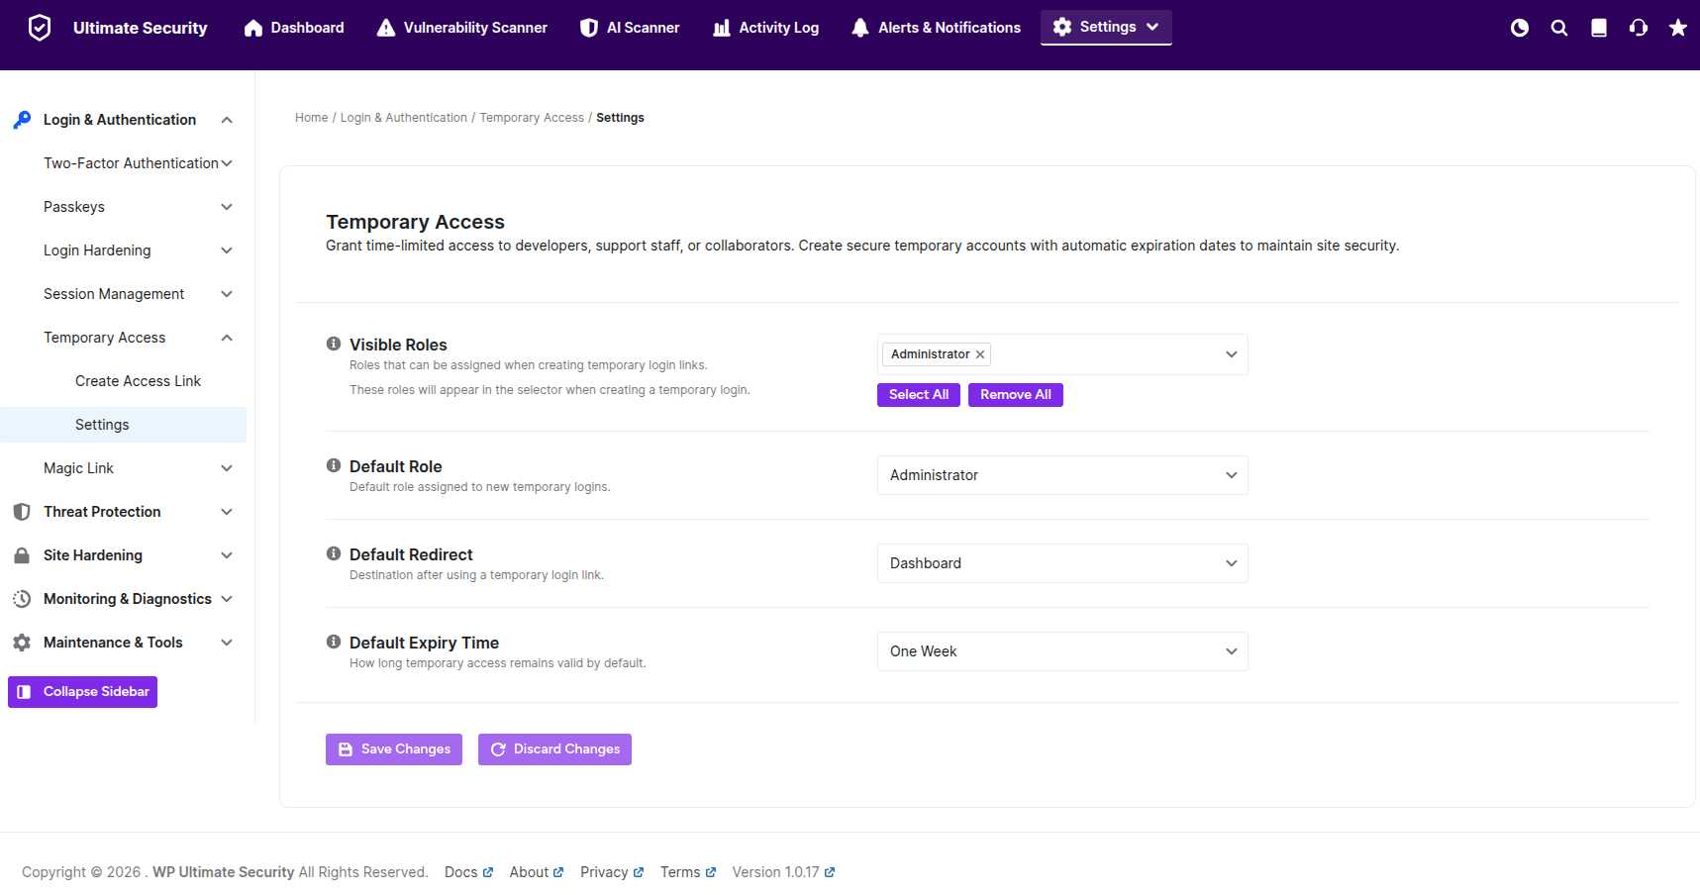Open the Default Redirect dropdown
The width and height of the screenshot is (1700, 895).
[x=1062, y=563]
